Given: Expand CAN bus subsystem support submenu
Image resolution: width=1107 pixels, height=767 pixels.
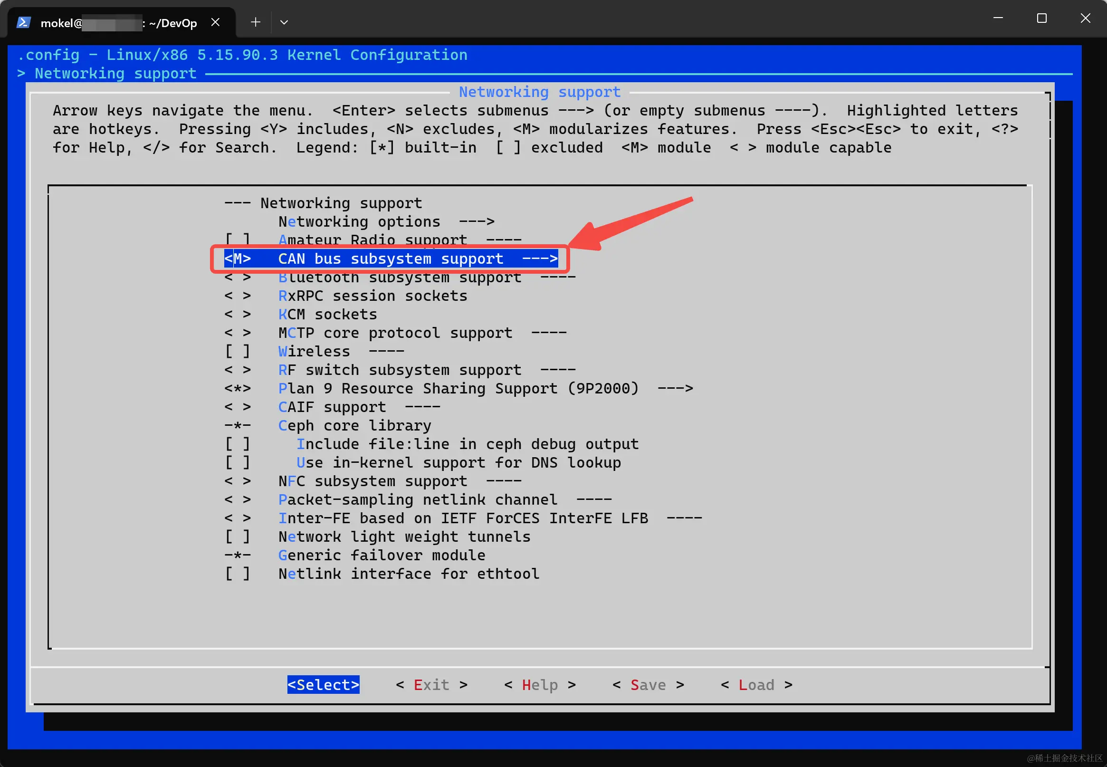Looking at the screenshot, I should coord(390,259).
